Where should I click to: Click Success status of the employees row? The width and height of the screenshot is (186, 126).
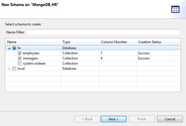point(144,53)
